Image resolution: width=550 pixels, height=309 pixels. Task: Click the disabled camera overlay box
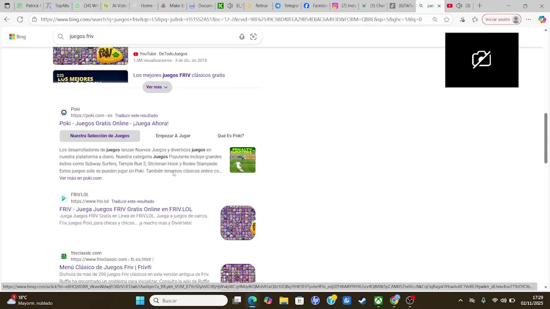coord(482,60)
